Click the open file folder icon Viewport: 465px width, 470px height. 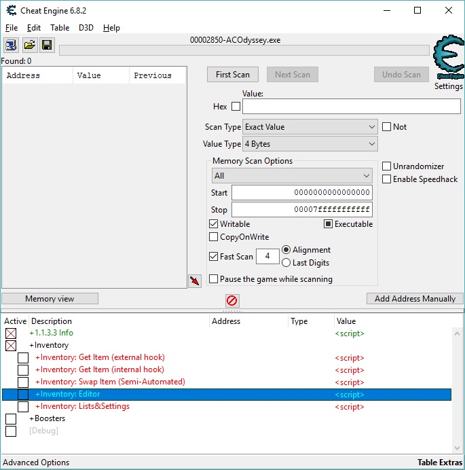(x=29, y=46)
